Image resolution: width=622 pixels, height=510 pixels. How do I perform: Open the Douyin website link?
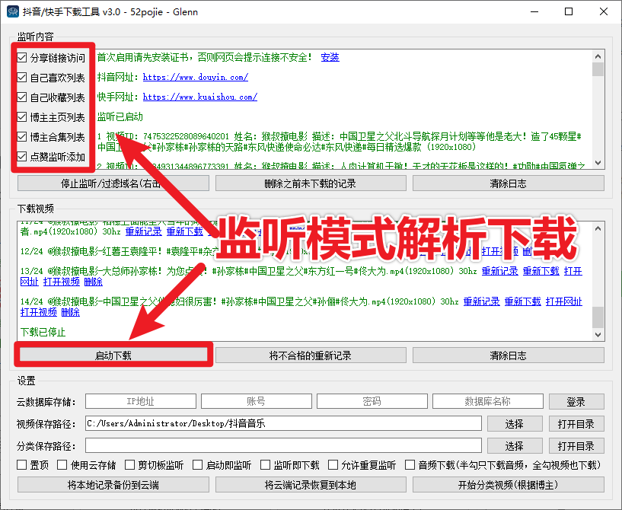(x=198, y=76)
